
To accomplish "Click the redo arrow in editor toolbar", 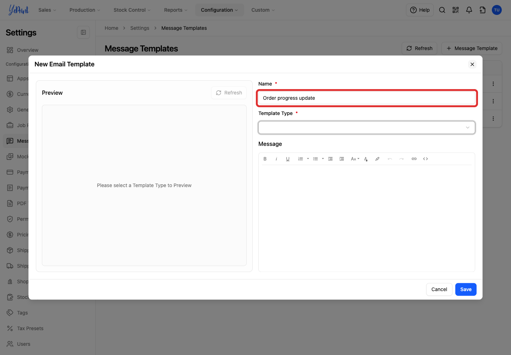I will pos(401,159).
